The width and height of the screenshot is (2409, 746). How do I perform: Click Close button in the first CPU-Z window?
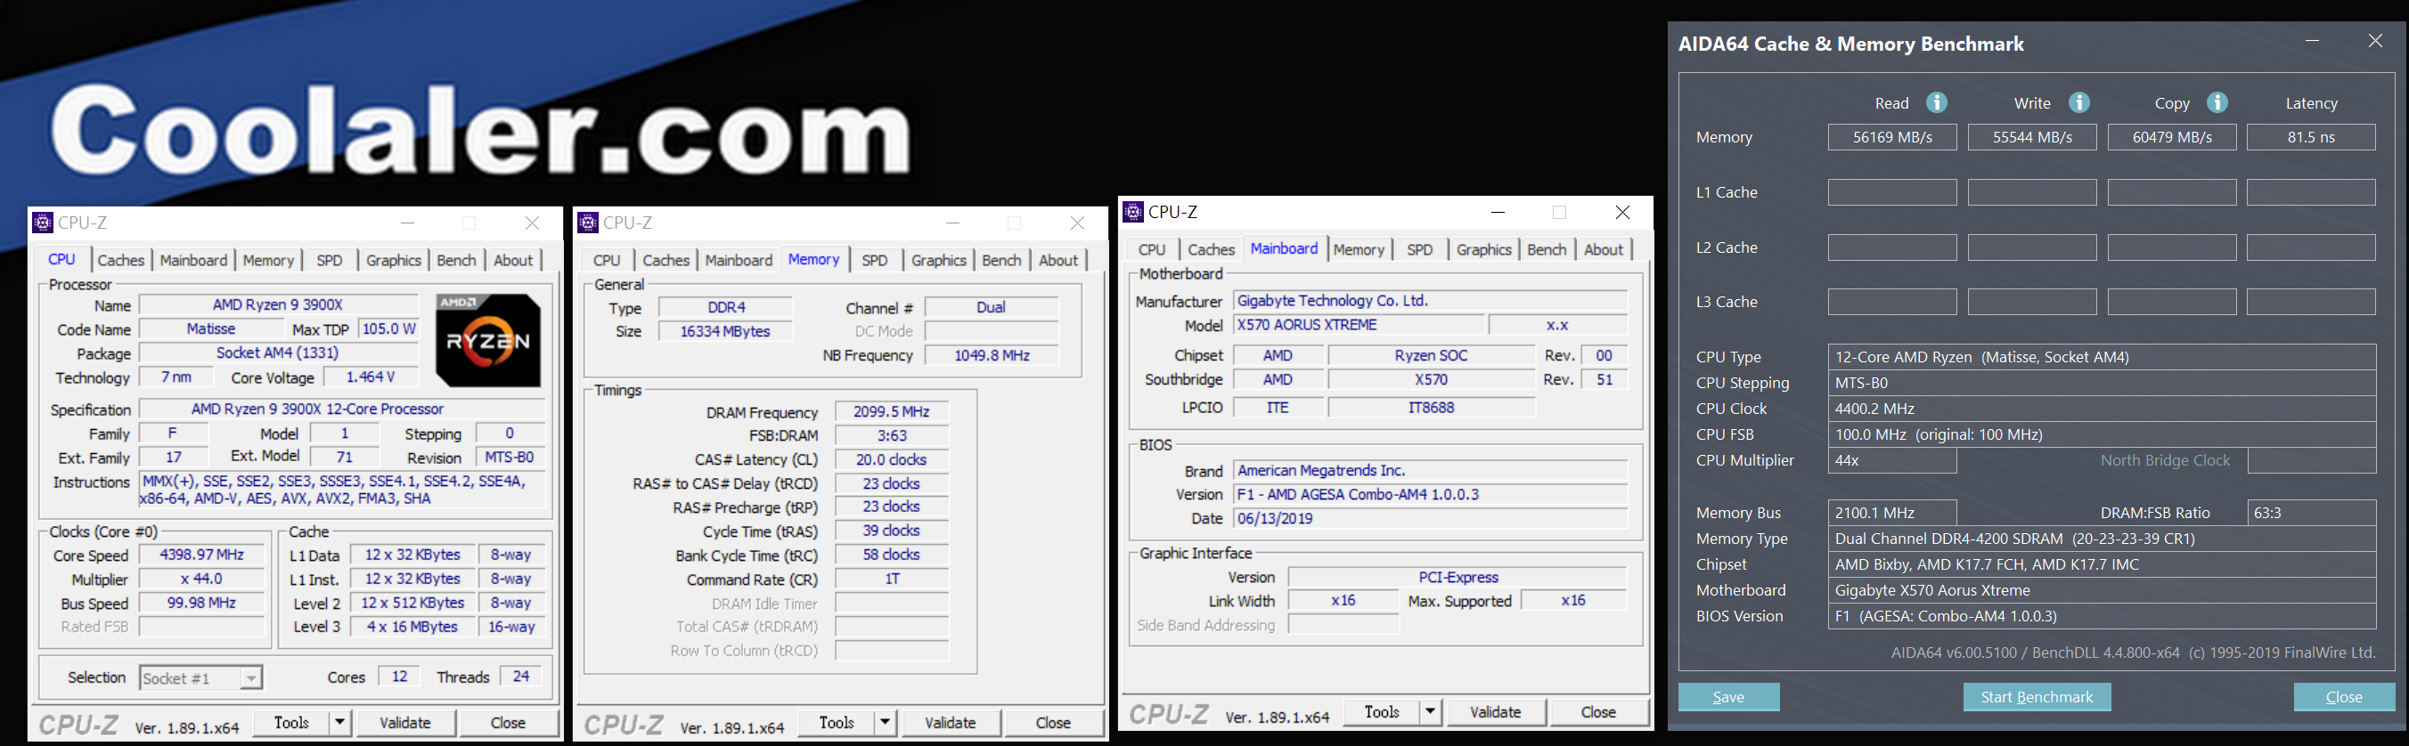pos(508,723)
